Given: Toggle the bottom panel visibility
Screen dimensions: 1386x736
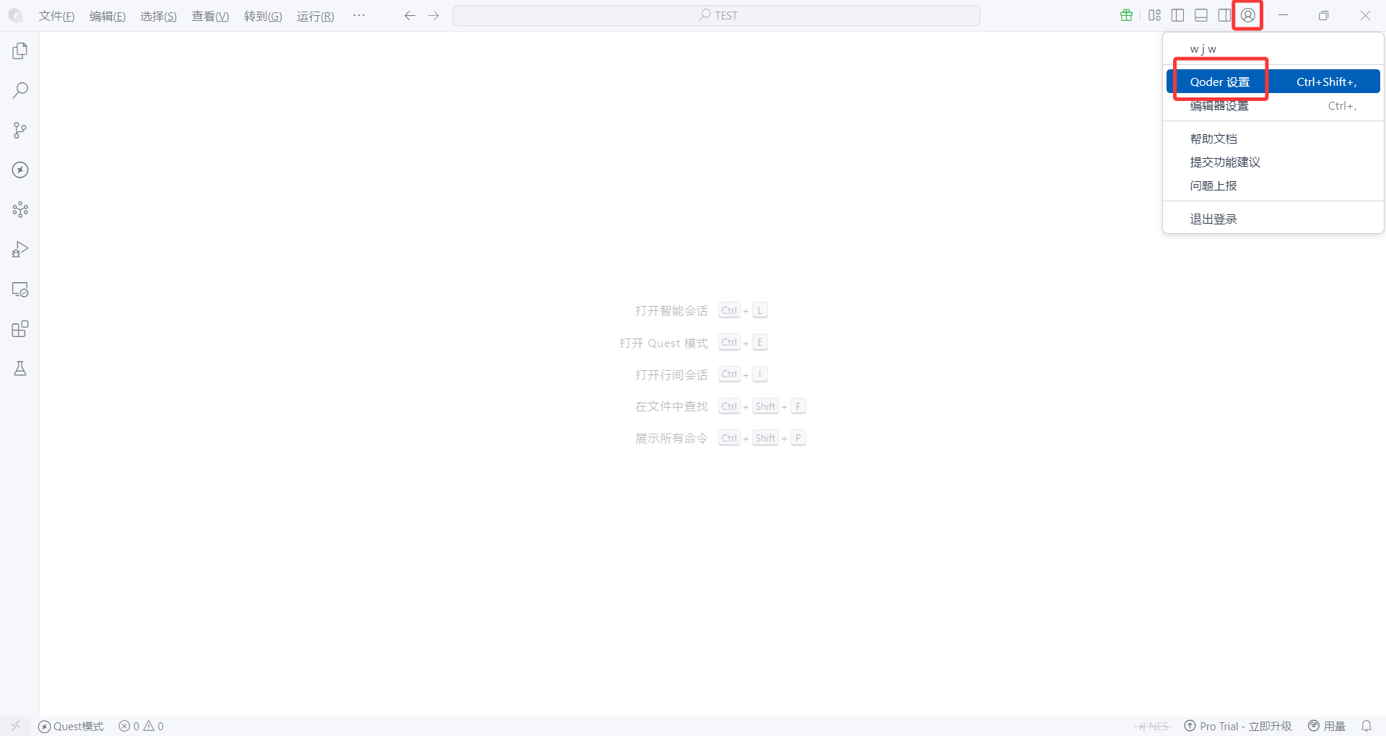Looking at the screenshot, I should (1200, 15).
